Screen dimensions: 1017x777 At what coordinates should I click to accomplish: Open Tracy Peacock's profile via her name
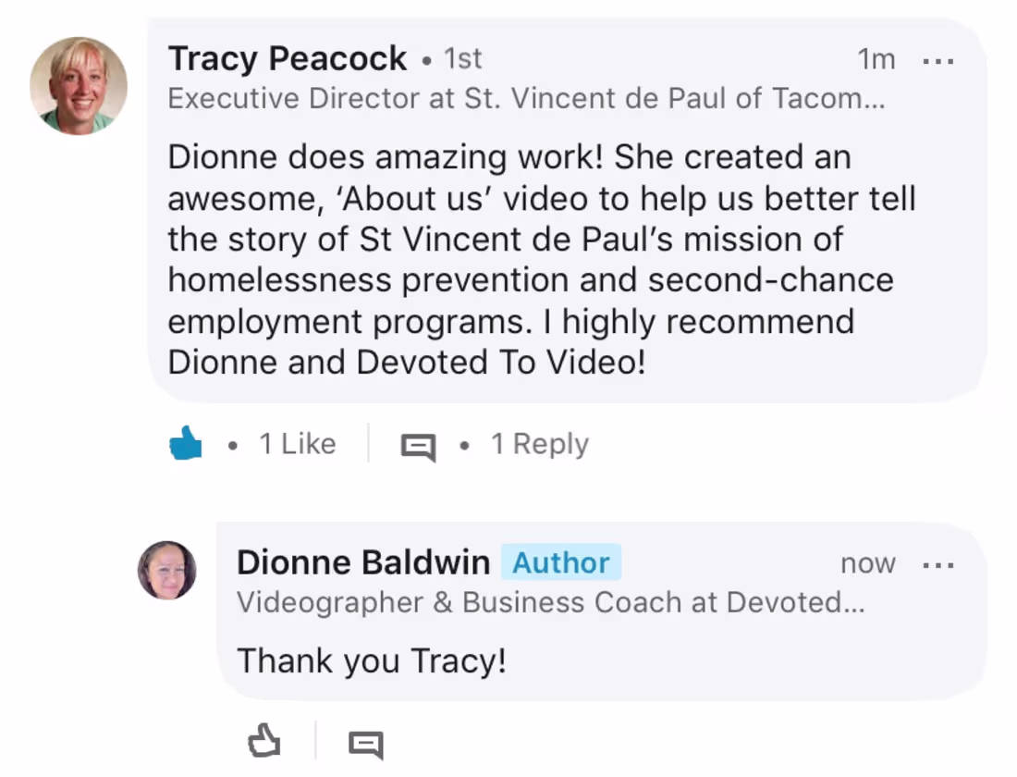click(x=287, y=59)
